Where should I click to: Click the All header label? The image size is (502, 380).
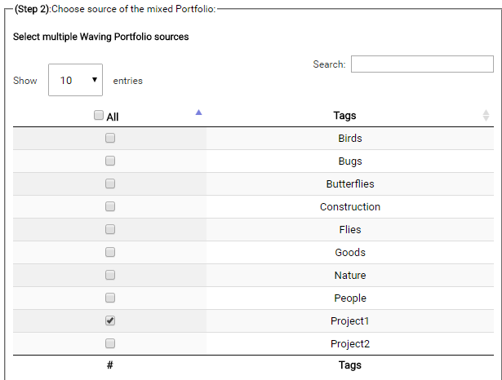pos(113,117)
